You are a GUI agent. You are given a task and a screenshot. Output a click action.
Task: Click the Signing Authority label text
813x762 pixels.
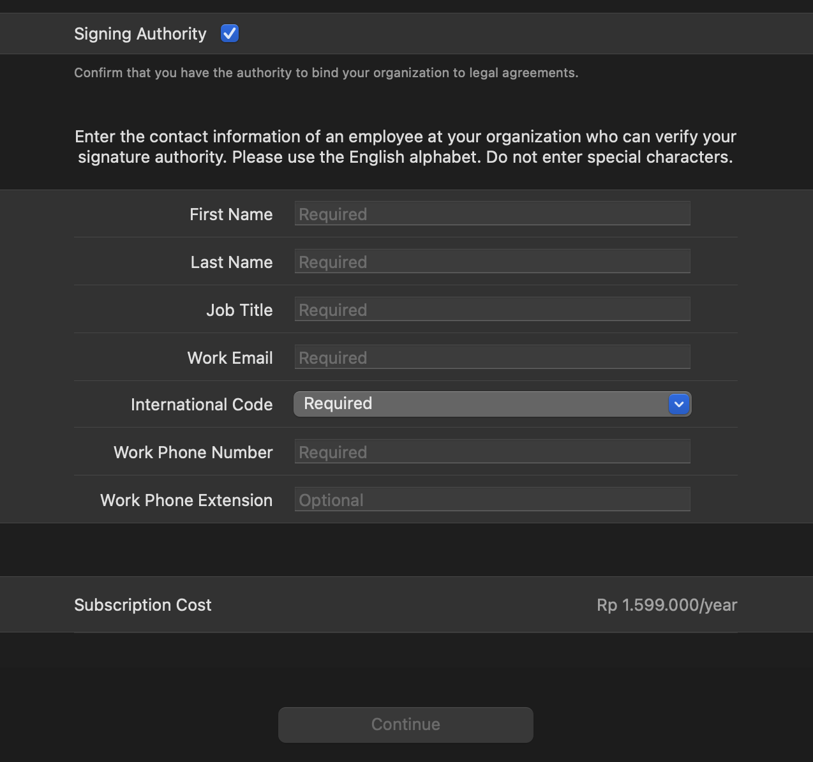point(140,34)
